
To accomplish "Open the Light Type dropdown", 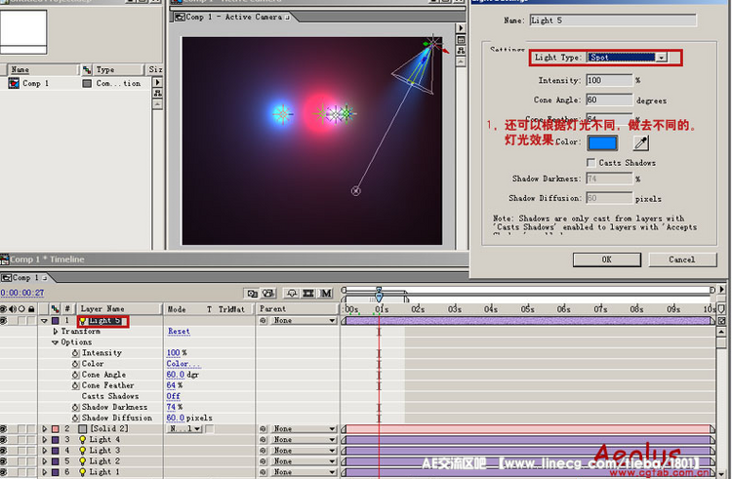I will click(661, 58).
